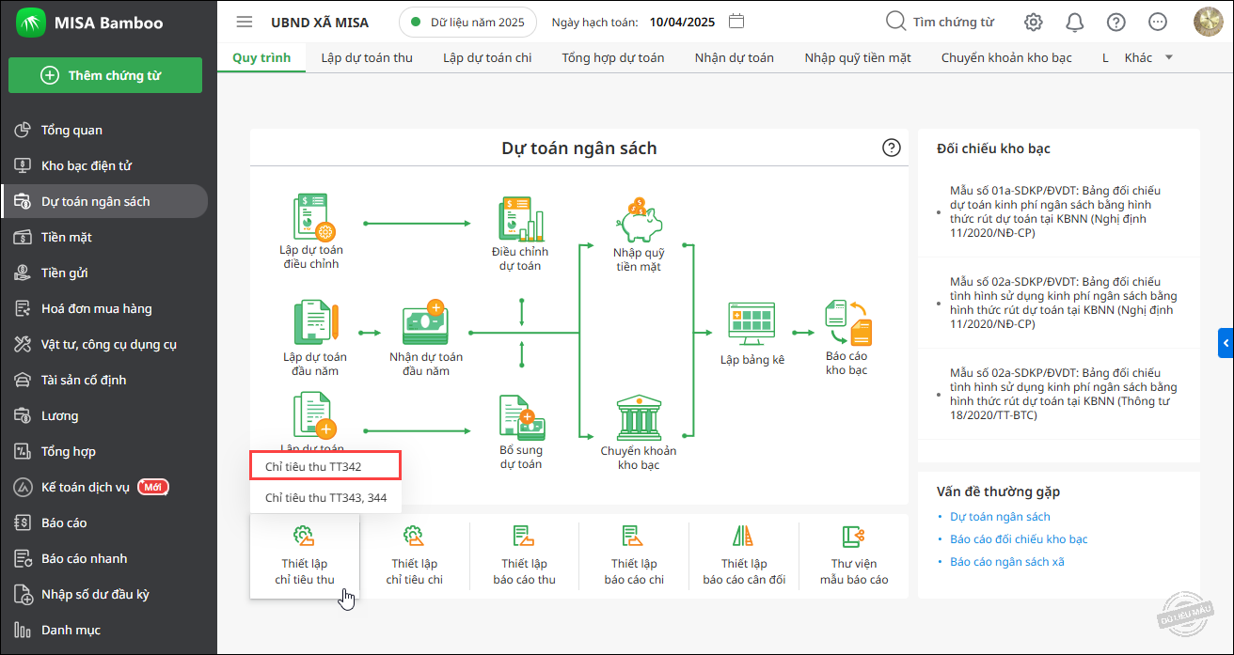Screen dimensions: 1234x655
Task: Open Danh mục in sidebar
Action: 105,630
